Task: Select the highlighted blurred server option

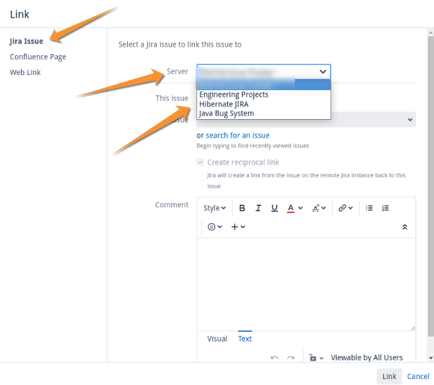Action: pyautogui.click(x=263, y=85)
